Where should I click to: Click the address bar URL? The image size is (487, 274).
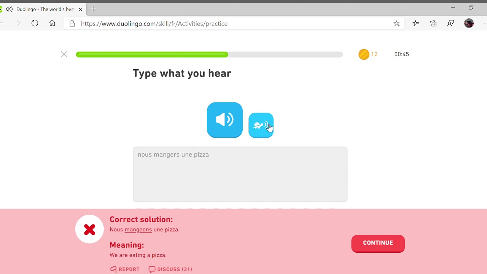coord(154,24)
